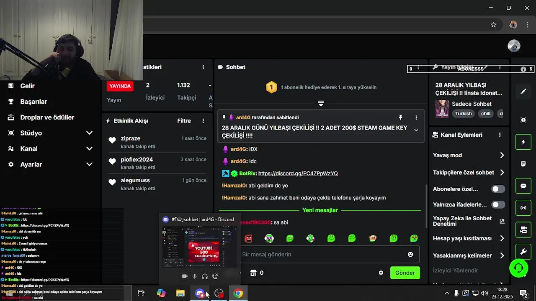This screenshot has width=536, height=301.
Task: Click the Sadece Sohbet category thumbnail
Action: [442, 109]
